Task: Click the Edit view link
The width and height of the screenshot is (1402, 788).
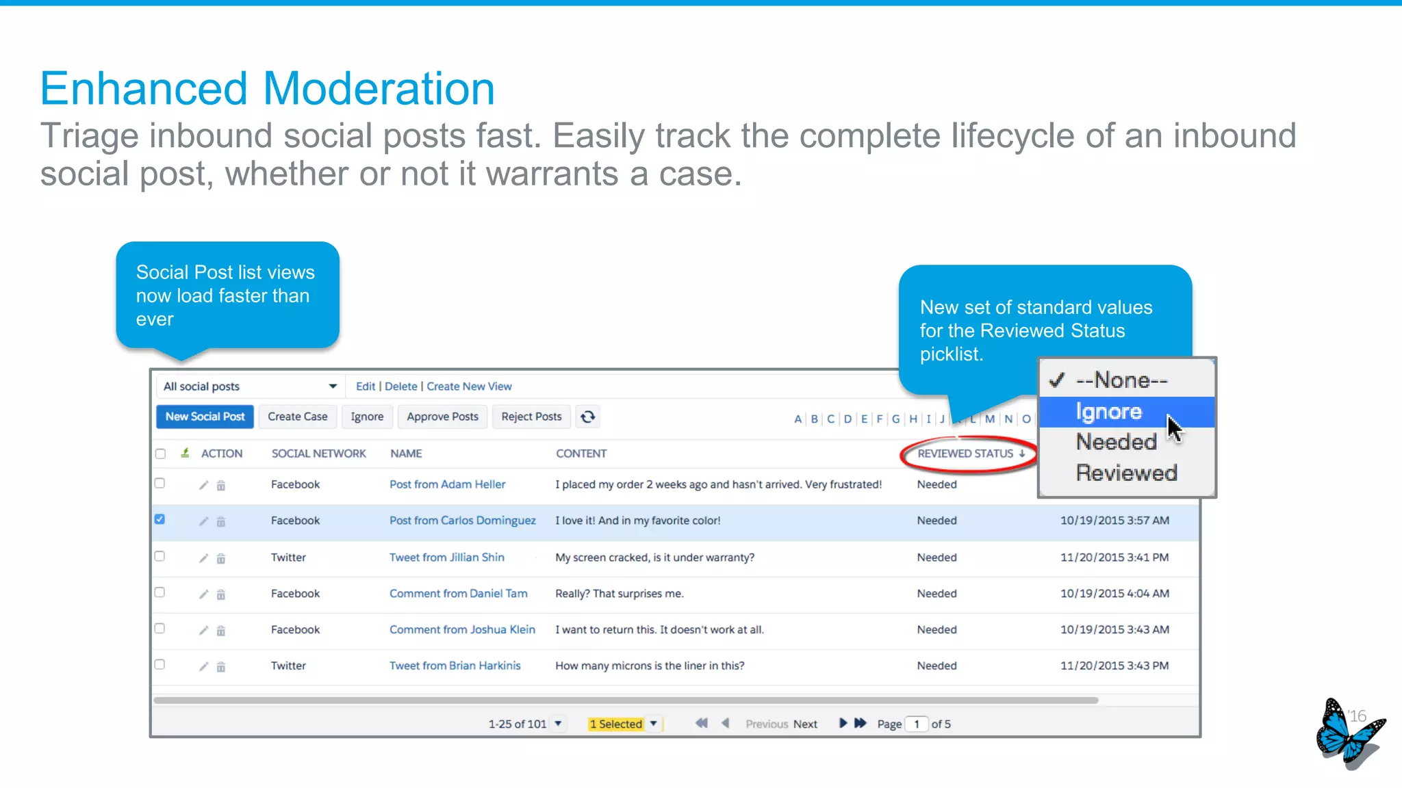Action: click(366, 386)
